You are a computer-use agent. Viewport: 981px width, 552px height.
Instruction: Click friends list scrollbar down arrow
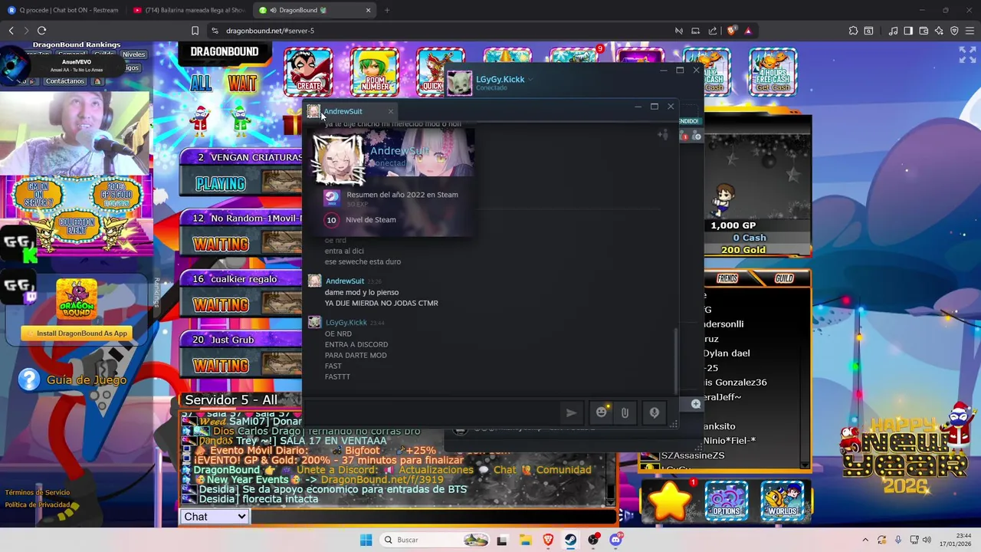click(x=804, y=464)
